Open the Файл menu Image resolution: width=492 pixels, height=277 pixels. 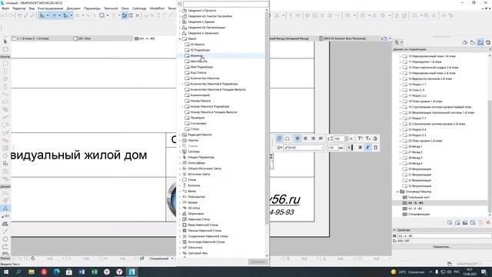[5, 8]
